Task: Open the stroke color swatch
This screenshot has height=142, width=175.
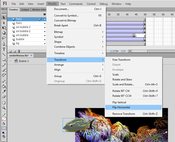Action: (x=4, y=119)
